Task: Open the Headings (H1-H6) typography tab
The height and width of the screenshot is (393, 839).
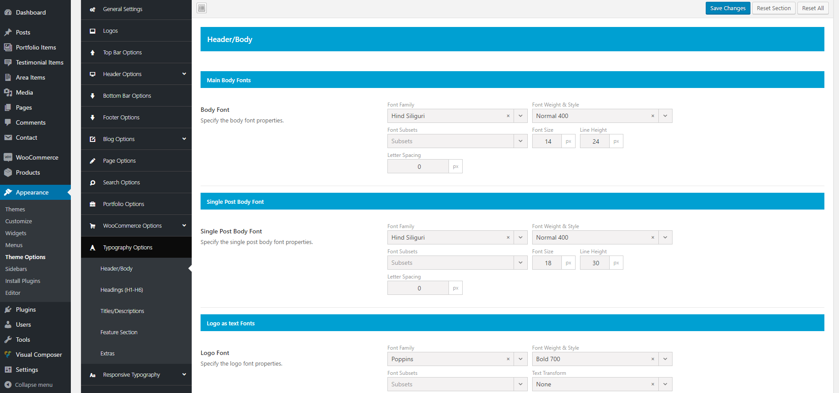Action: click(122, 290)
